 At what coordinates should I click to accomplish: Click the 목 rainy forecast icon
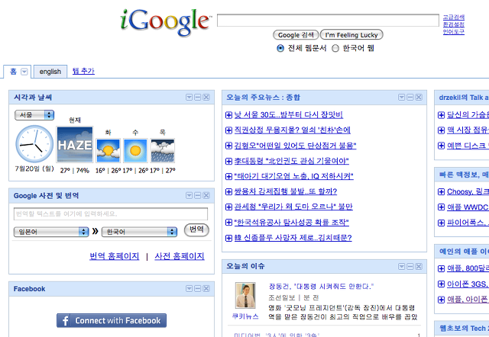(x=163, y=151)
